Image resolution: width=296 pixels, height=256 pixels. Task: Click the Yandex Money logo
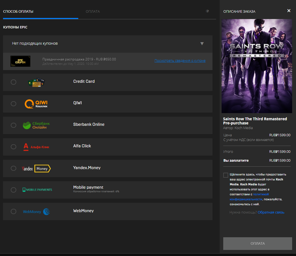[x=36, y=169]
